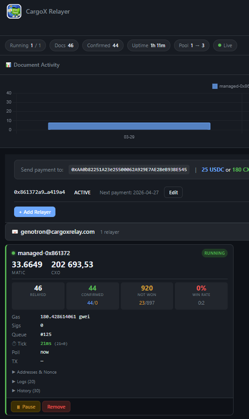This screenshot has width=249, height=419.
Task: Click the 03-29 date label on chart
Action: click(x=129, y=137)
